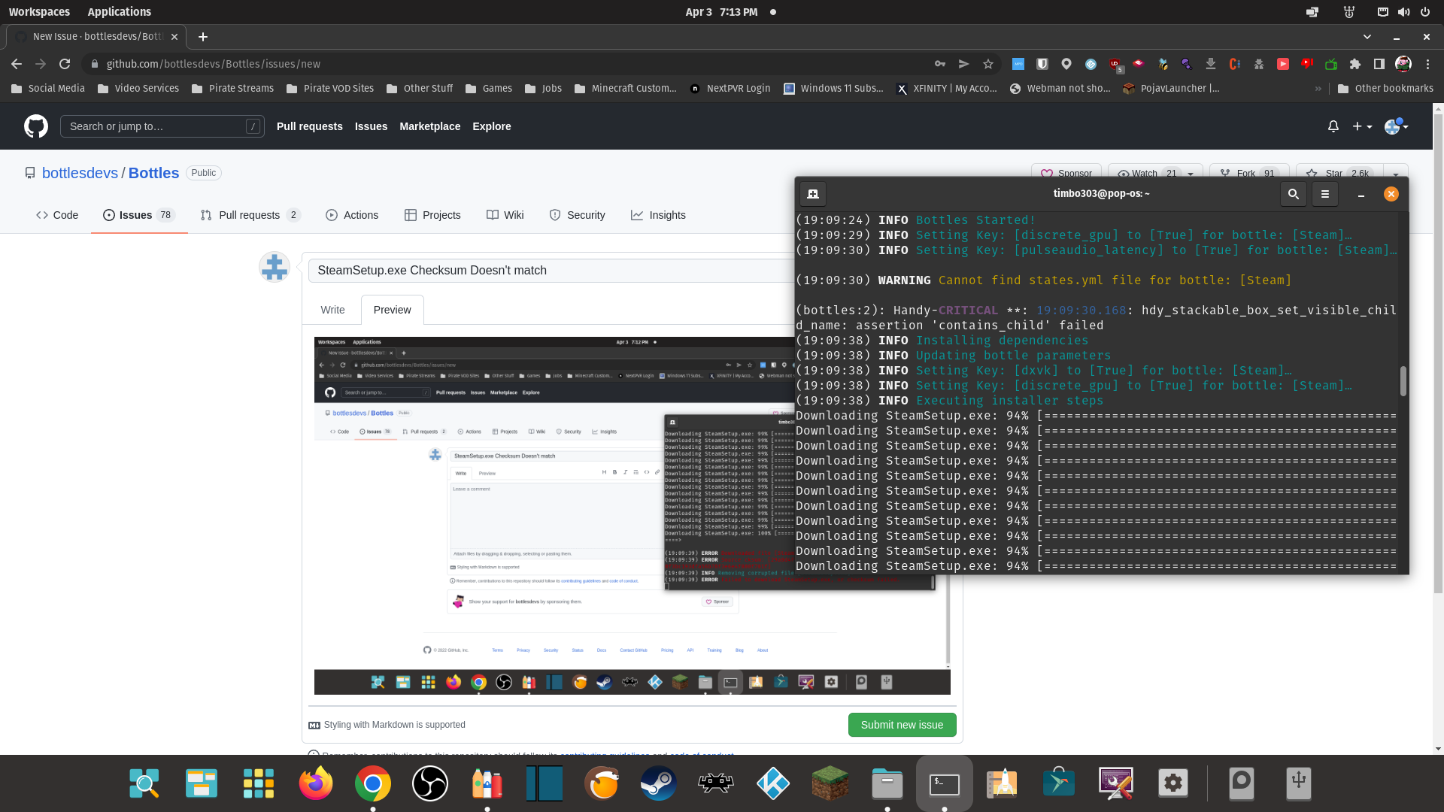Open Minecraft from the dock
1444x812 pixels.
click(830, 783)
